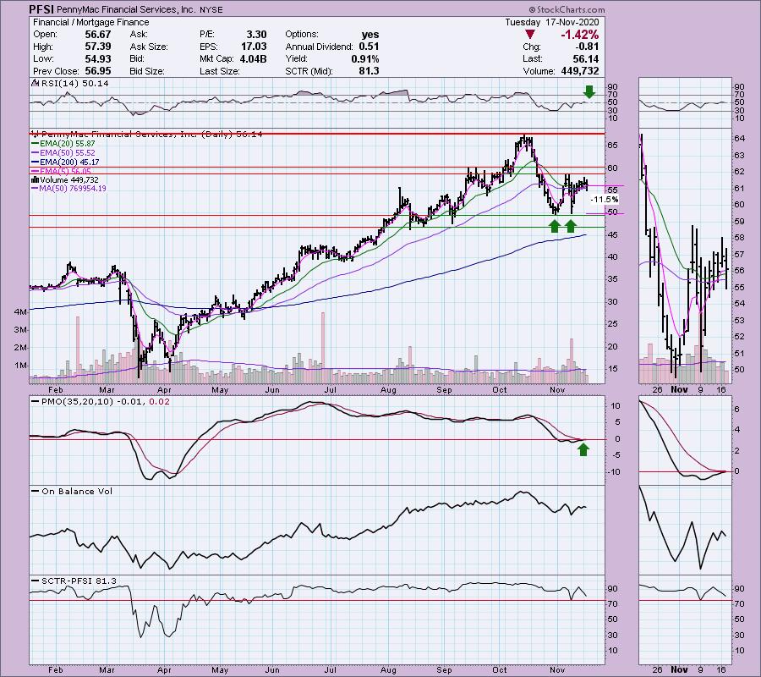Click the SCTR (Mid) value in header
This screenshot has height=677, width=761.
point(370,71)
